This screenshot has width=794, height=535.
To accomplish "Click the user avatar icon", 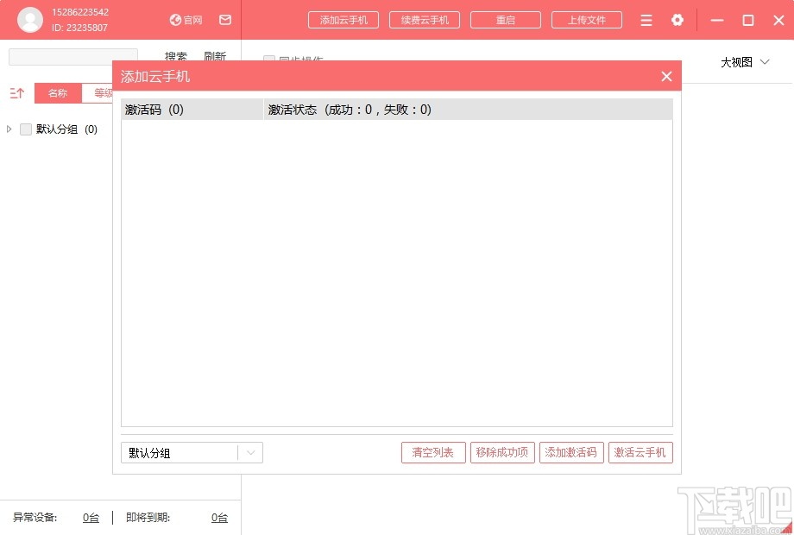I will click(x=29, y=18).
